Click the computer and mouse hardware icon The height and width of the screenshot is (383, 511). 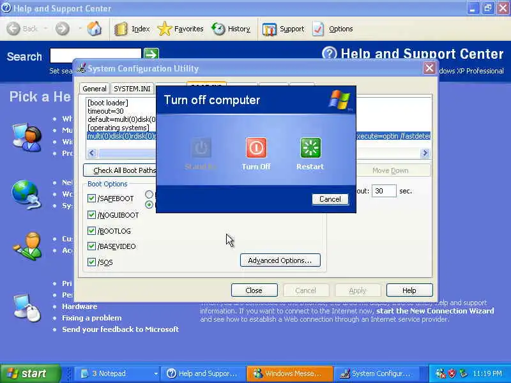click(27, 308)
